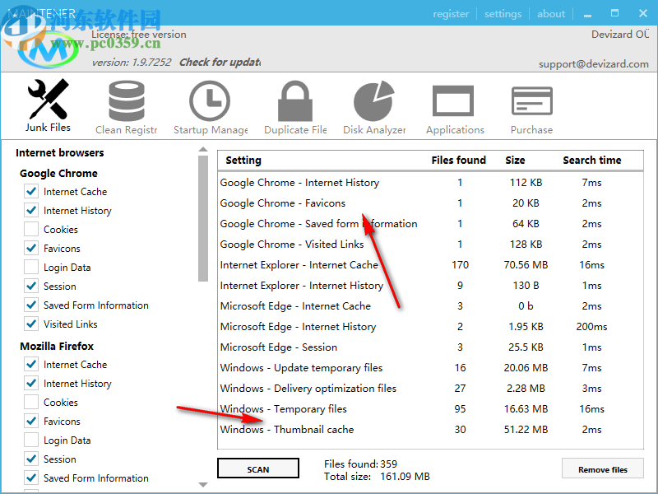Sort by the Search time column header
This screenshot has height=494, width=658.
(x=592, y=160)
